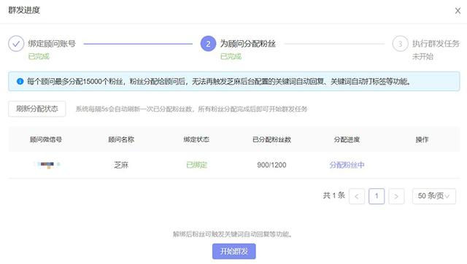Click the 分配进度 column header
Screen dimensions: 467x264
tap(347, 139)
